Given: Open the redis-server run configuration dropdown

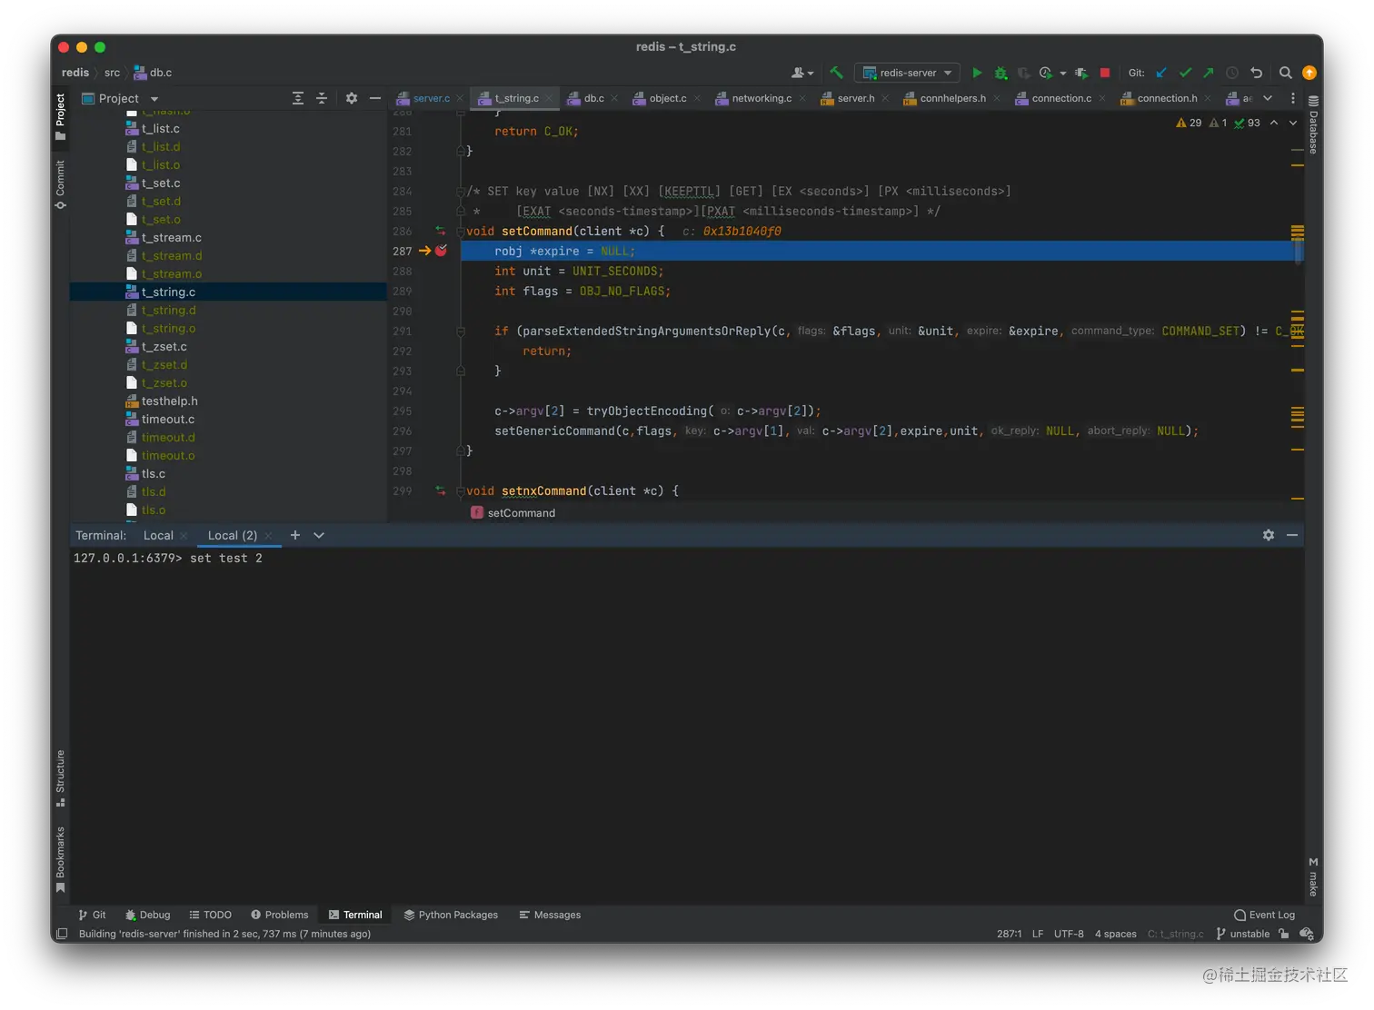Looking at the screenshot, I should pos(907,73).
